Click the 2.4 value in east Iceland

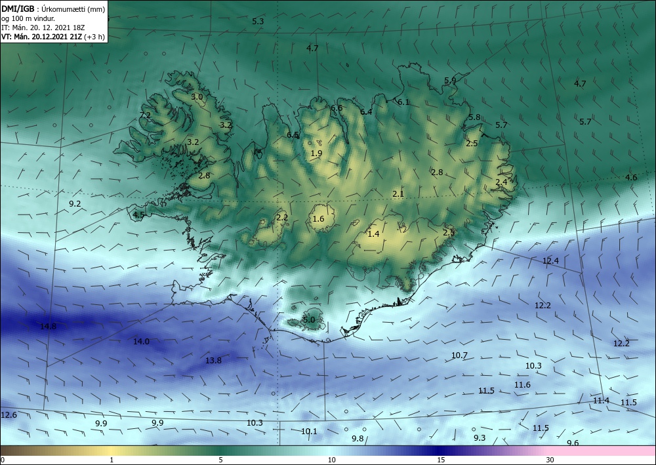pos(501,182)
